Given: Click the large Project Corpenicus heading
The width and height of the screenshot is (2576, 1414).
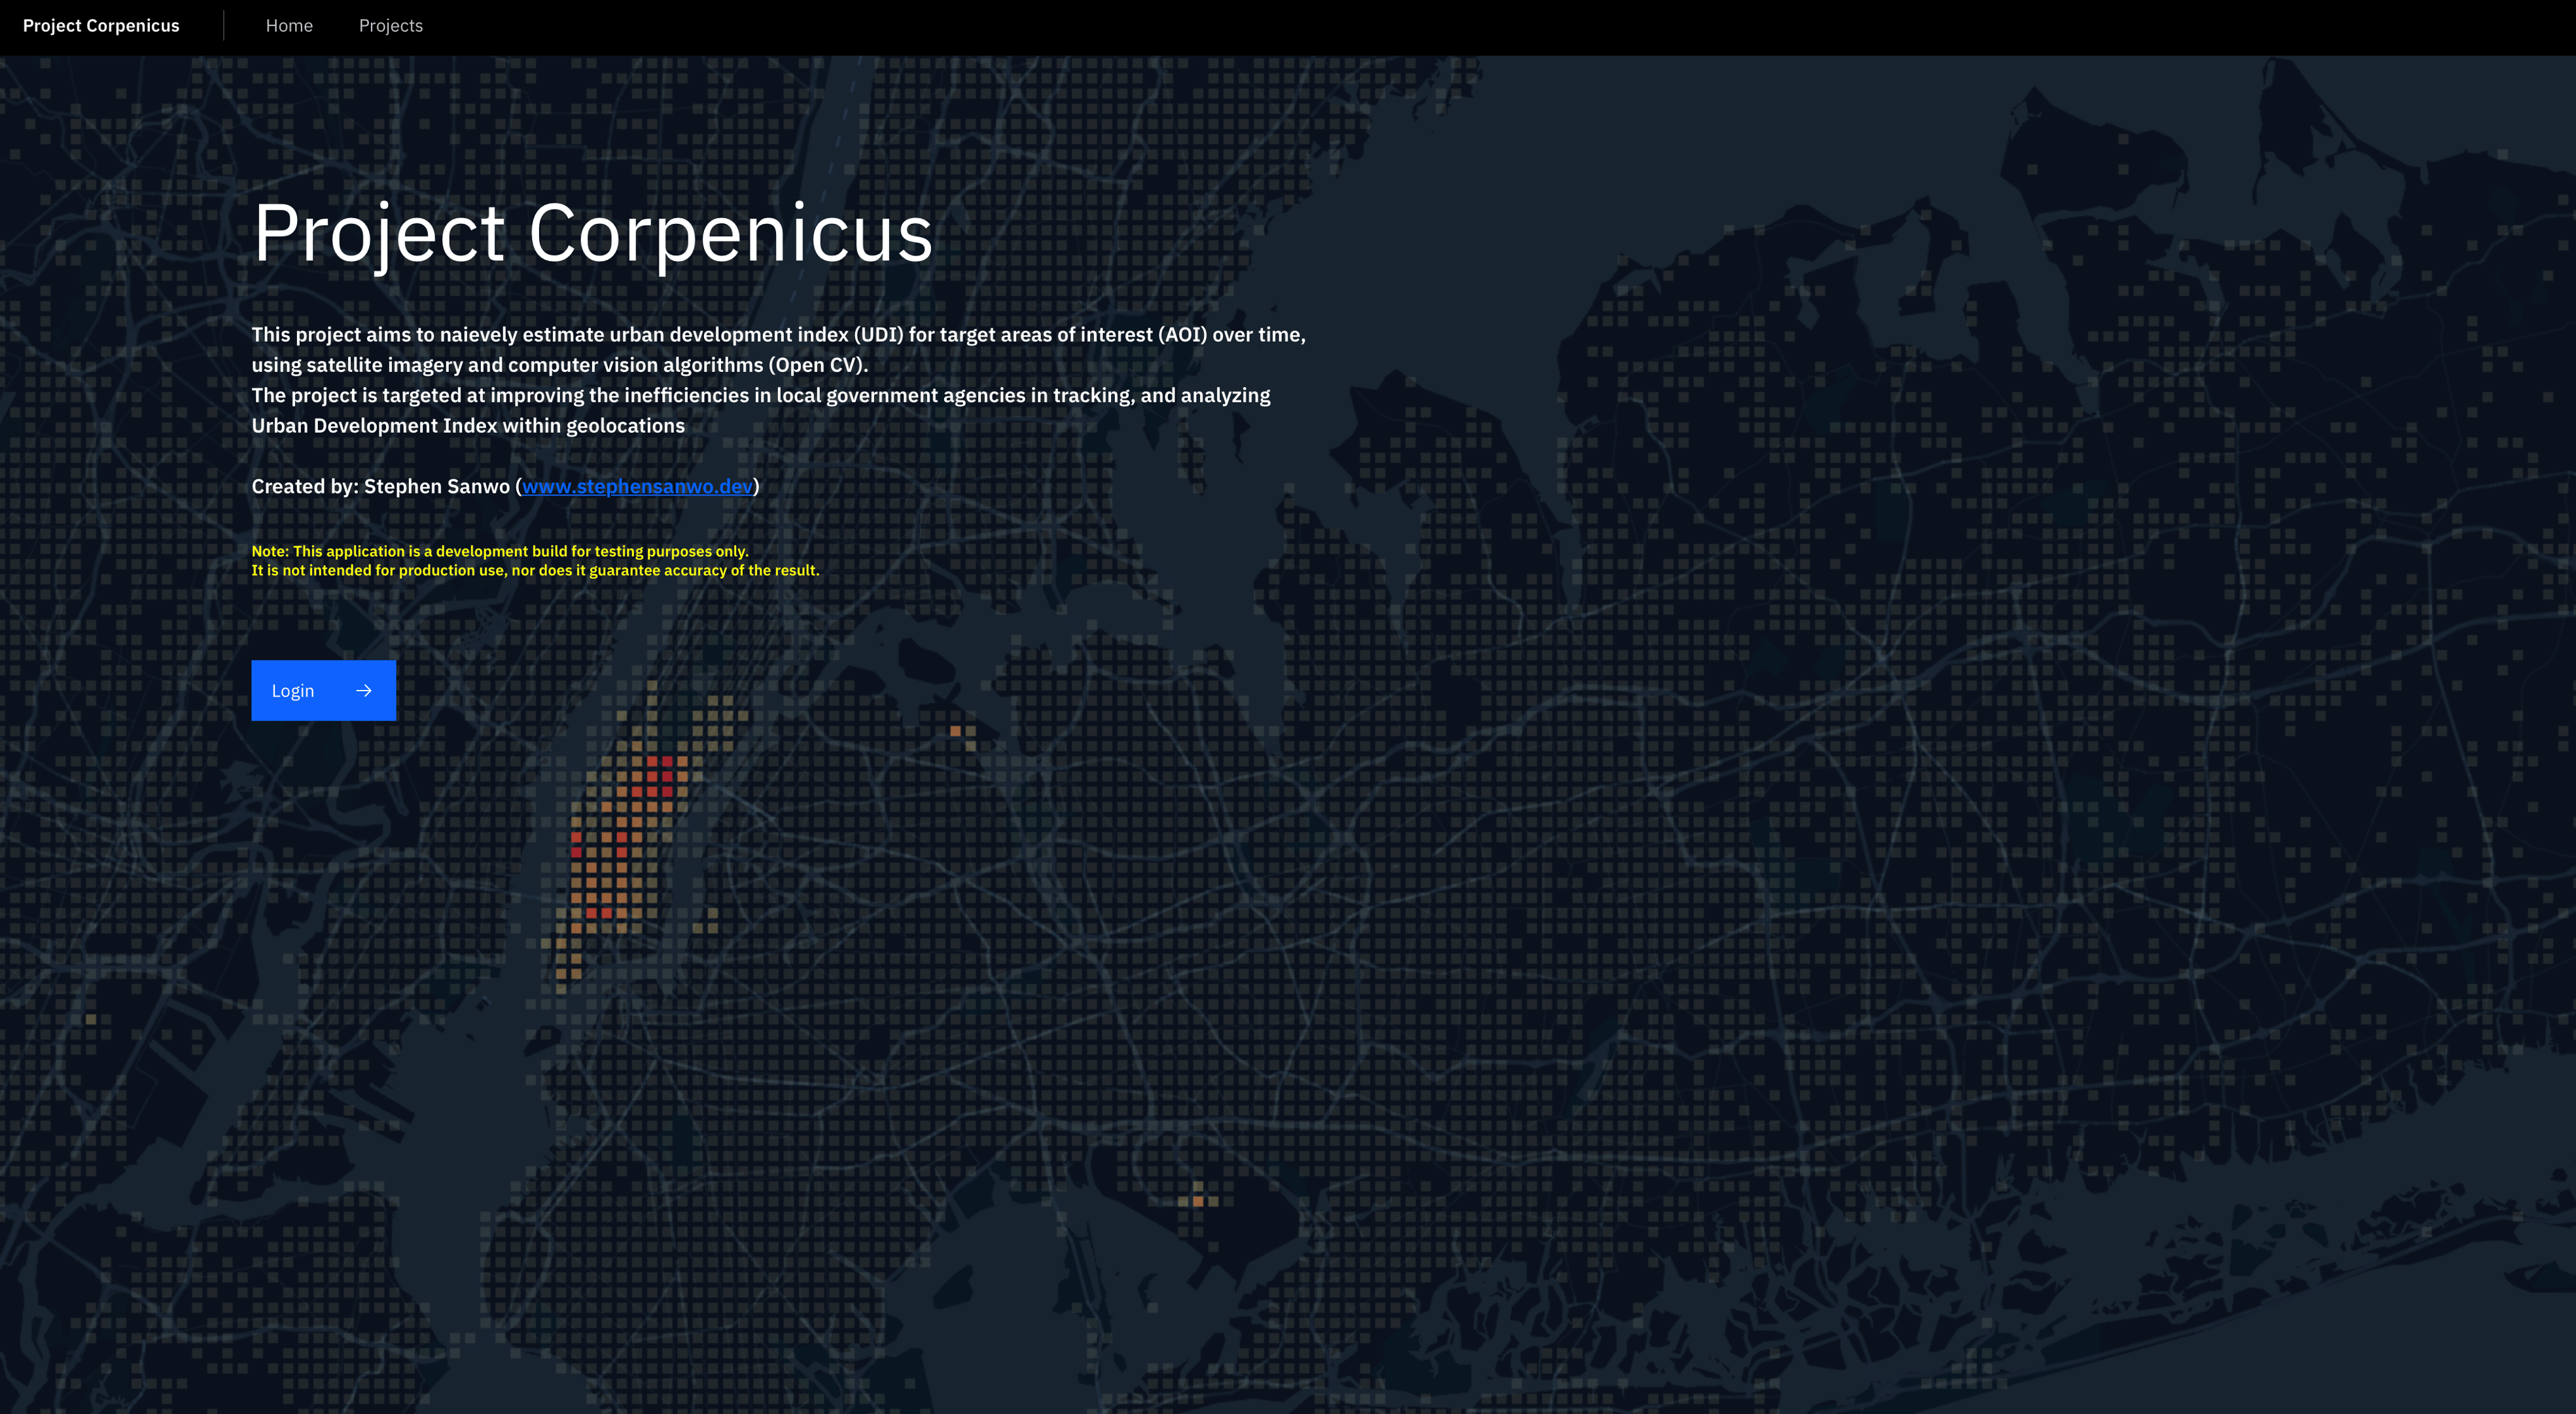Looking at the screenshot, I should coord(592,233).
